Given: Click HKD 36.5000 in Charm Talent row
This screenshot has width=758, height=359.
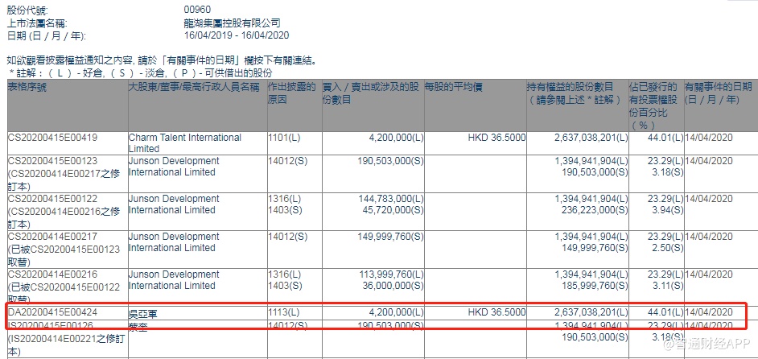Looking at the screenshot, I should click(x=496, y=138).
